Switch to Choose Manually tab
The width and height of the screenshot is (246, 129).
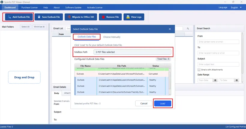[x=112, y=37]
